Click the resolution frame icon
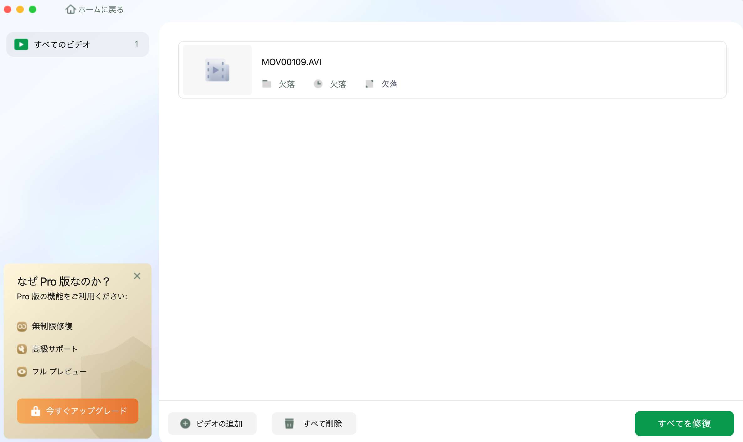This screenshot has height=442, width=743. [x=369, y=84]
